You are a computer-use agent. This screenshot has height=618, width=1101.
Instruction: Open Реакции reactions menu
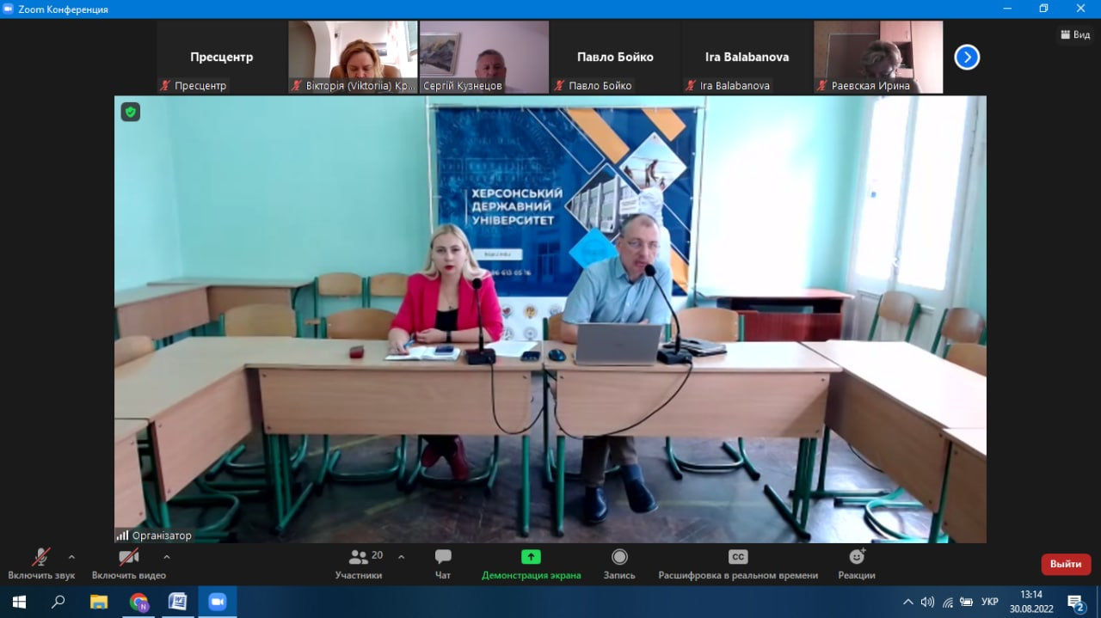coord(857,563)
